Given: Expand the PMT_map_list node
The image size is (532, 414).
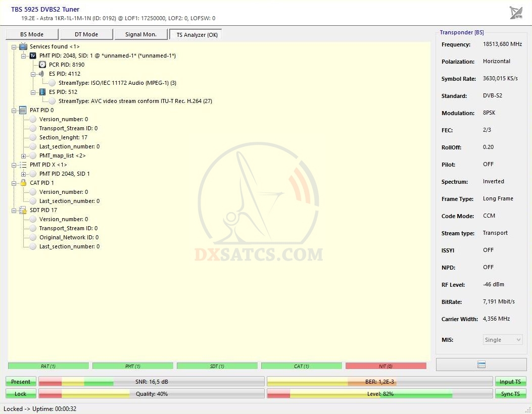Looking at the screenshot, I should pyautogui.click(x=23, y=156).
